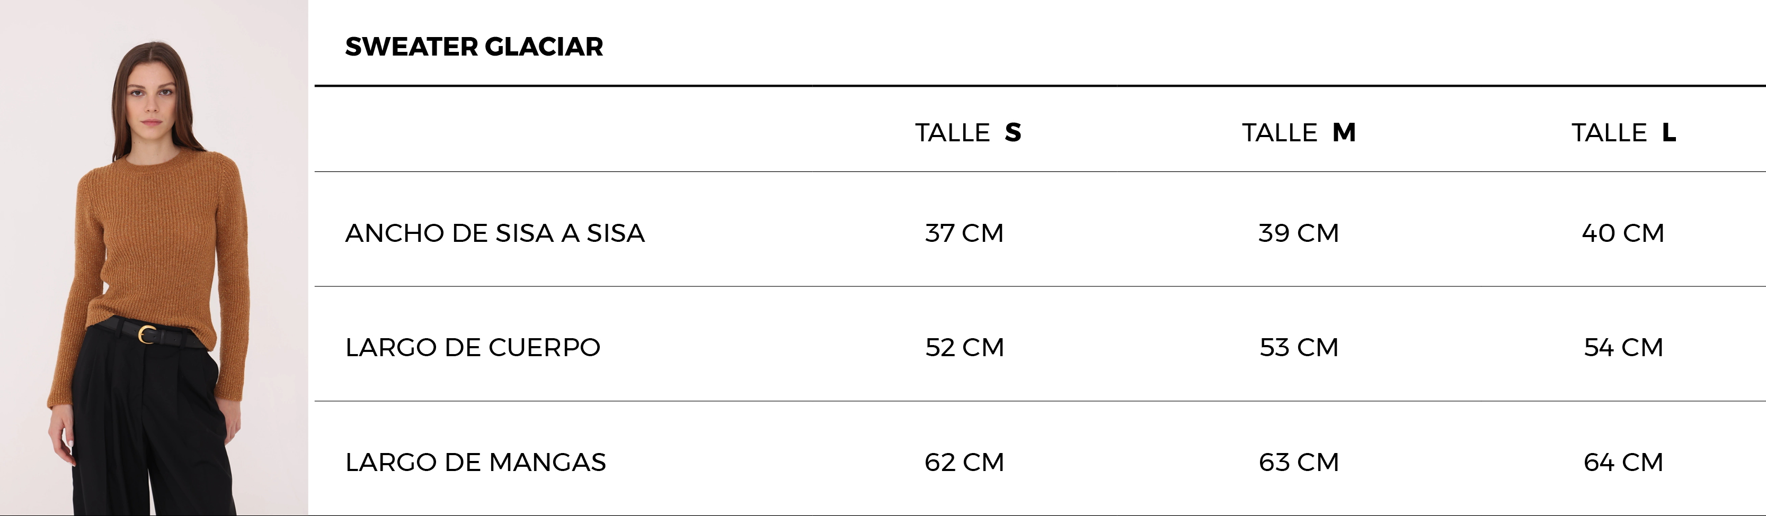Viewport: 1766px width, 516px height.
Task: Click the 39 CM cell
Action: [x=1299, y=233]
